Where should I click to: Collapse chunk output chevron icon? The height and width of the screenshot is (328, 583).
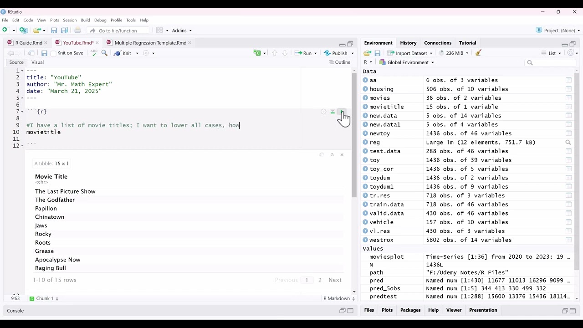[332, 155]
